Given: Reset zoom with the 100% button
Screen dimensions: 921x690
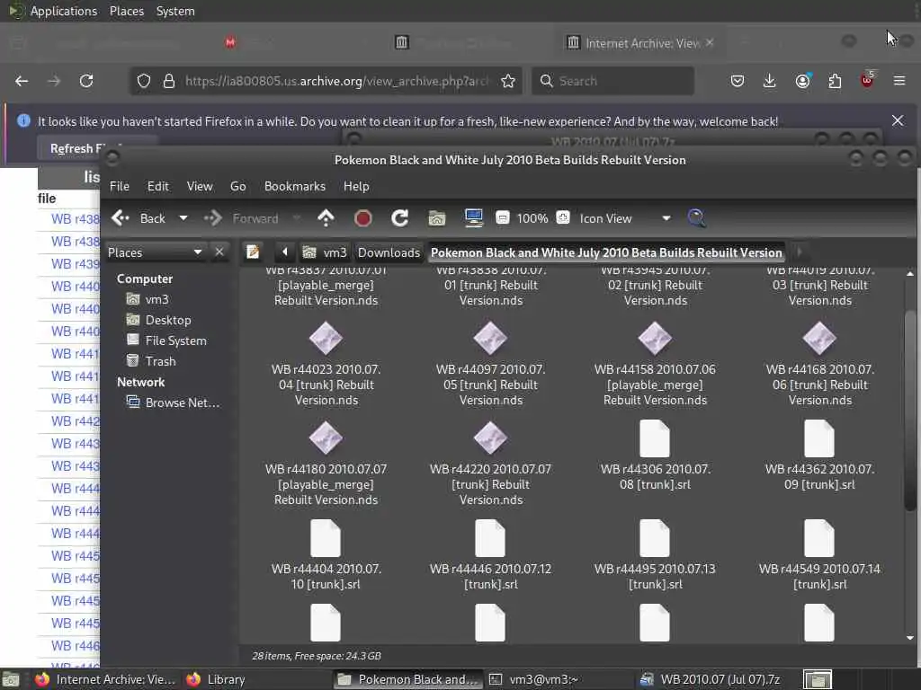Looking at the screenshot, I should (532, 218).
